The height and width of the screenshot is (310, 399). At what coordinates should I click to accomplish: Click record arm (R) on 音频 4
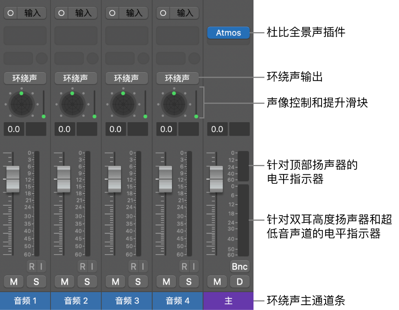click(x=183, y=266)
